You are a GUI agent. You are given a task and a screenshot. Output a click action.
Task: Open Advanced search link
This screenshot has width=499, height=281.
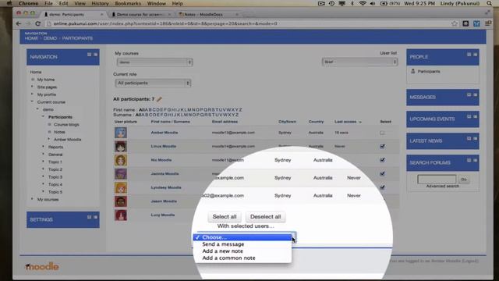[442, 186]
